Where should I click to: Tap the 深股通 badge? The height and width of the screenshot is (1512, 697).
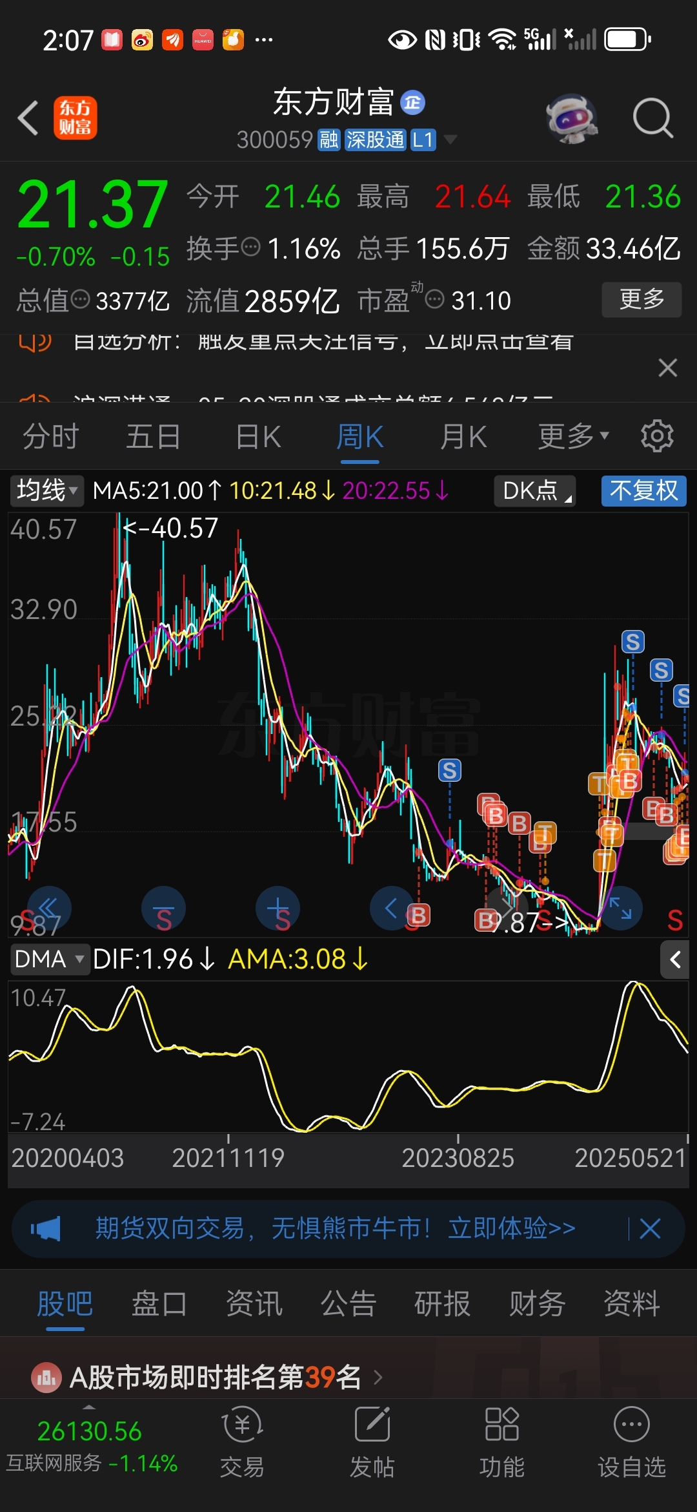click(x=375, y=140)
